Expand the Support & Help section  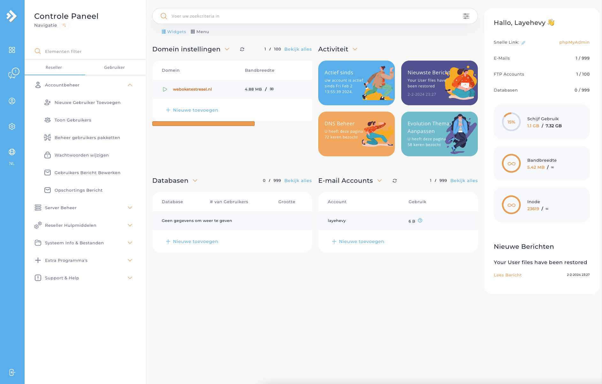tap(130, 278)
